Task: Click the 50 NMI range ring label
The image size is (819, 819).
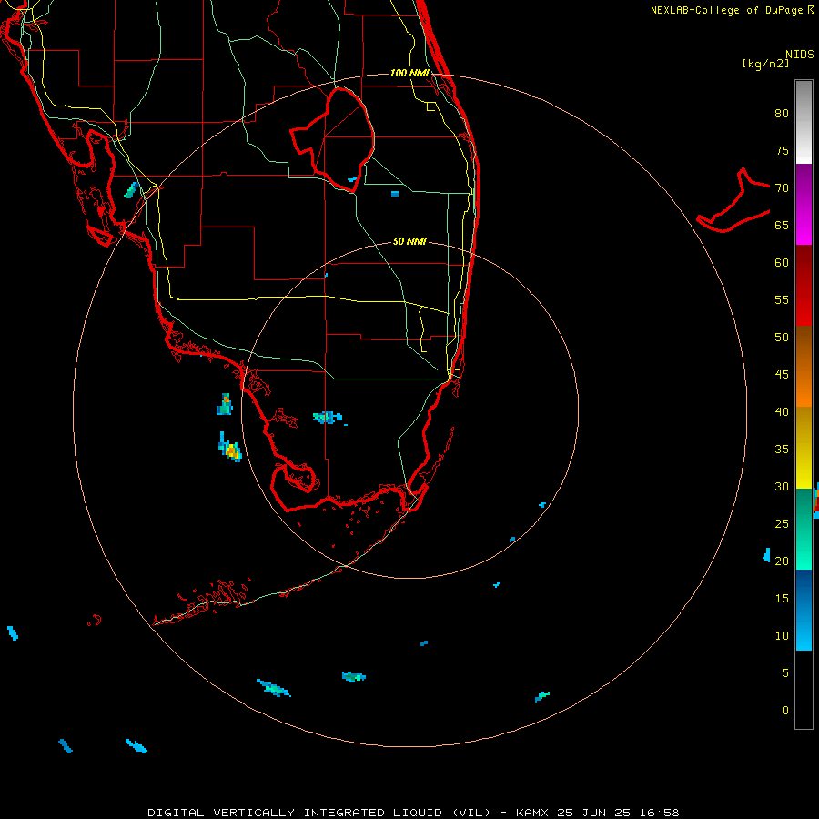Action: coord(409,241)
